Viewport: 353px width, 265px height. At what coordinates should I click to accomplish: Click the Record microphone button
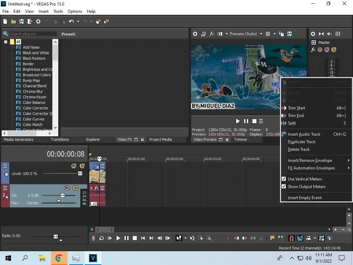tap(93, 238)
